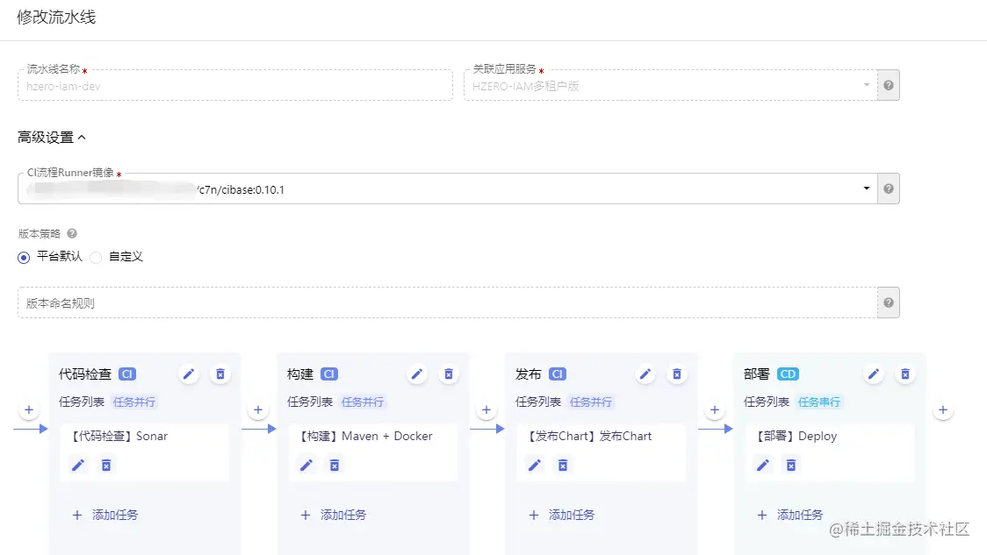Screen dimensions: 987x555
Task: Delete the 构建 stage
Action: [449, 374]
